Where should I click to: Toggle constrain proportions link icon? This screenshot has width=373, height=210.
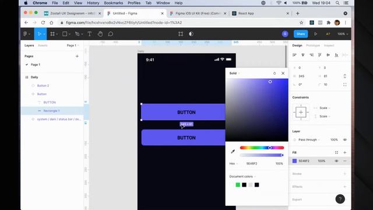[x=344, y=76]
